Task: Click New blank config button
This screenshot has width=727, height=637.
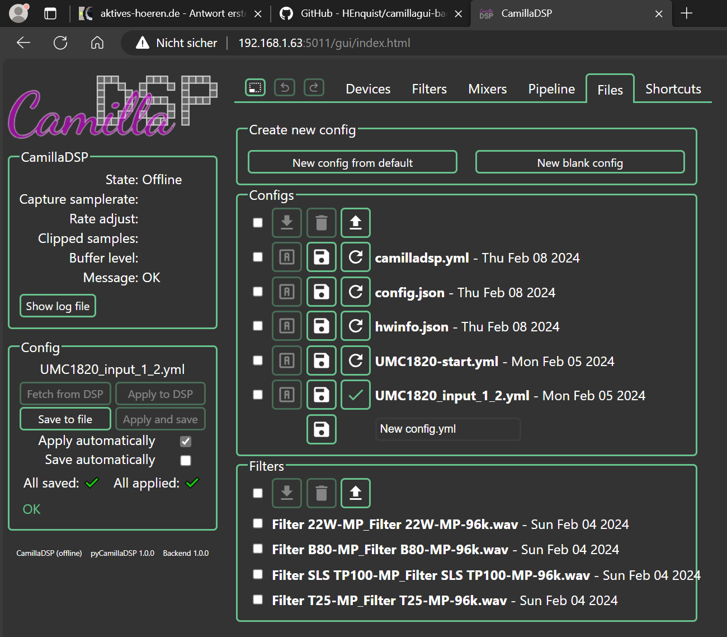Action: point(580,162)
